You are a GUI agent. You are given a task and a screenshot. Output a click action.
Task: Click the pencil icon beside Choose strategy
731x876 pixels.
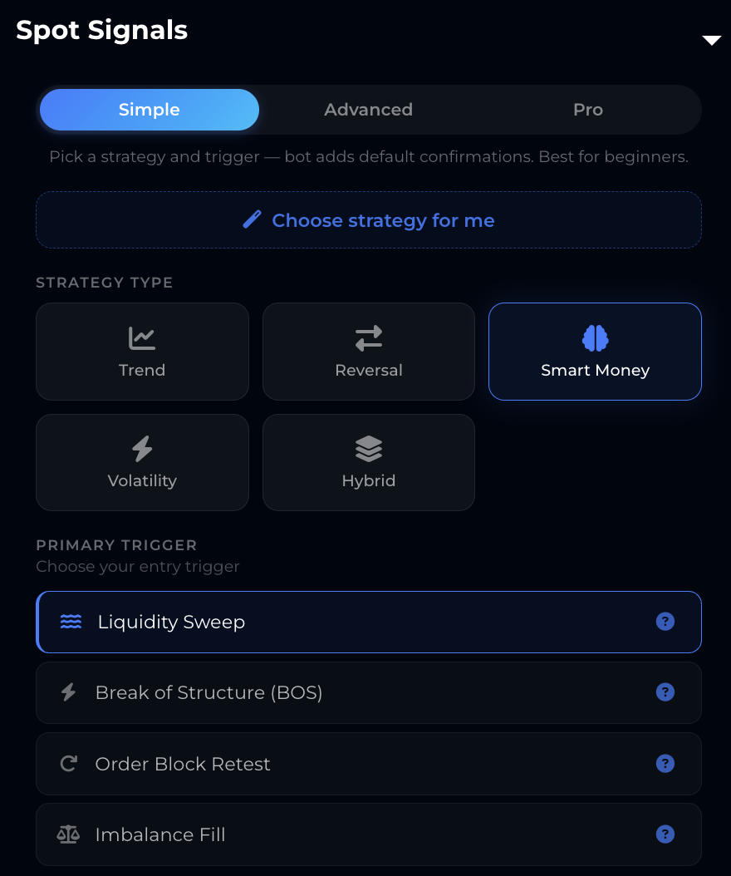[252, 219]
